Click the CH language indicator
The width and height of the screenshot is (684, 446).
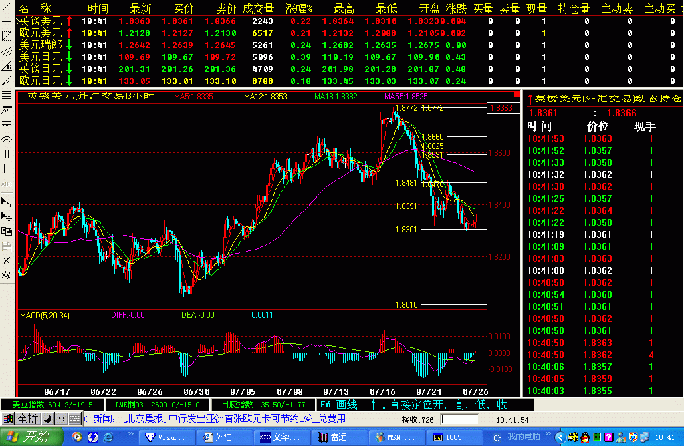[497, 438]
